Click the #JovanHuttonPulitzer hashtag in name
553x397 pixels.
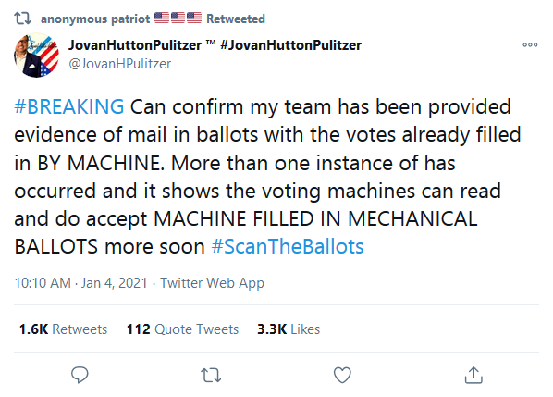coord(291,45)
